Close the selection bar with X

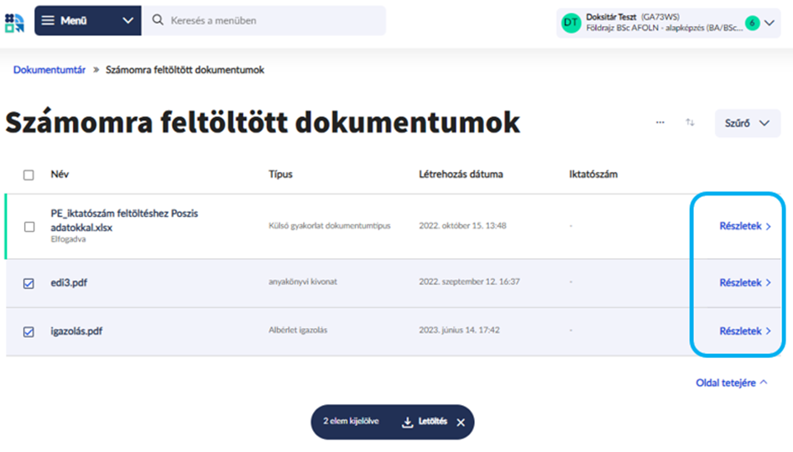click(461, 423)
